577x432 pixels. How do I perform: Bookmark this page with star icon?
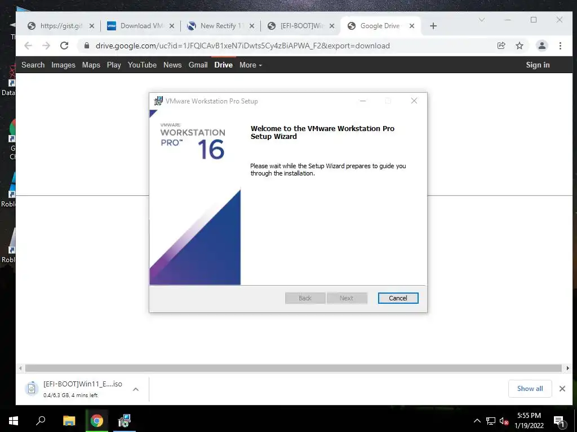519,46
